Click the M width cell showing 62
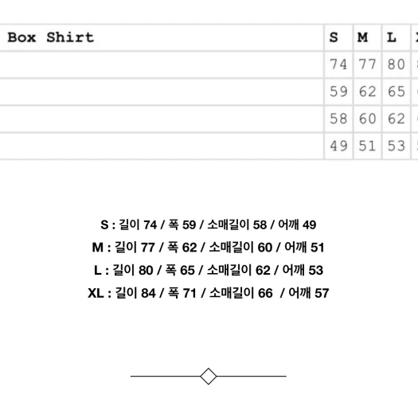This screenshot has width=418, height=418. tap(367, 92)
